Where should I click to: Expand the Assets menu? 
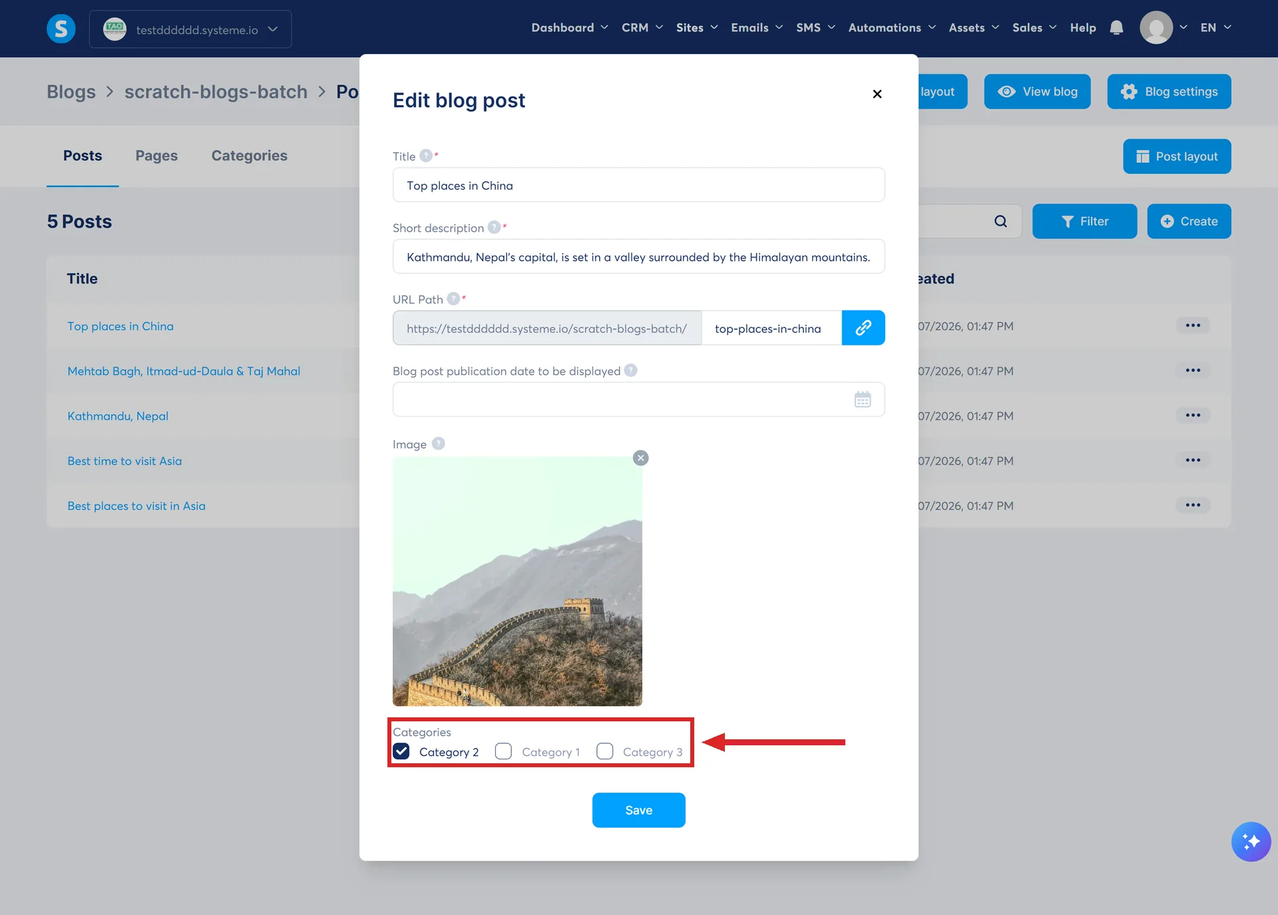(x=974, y=28)
